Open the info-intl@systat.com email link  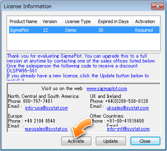click(128, 129)
